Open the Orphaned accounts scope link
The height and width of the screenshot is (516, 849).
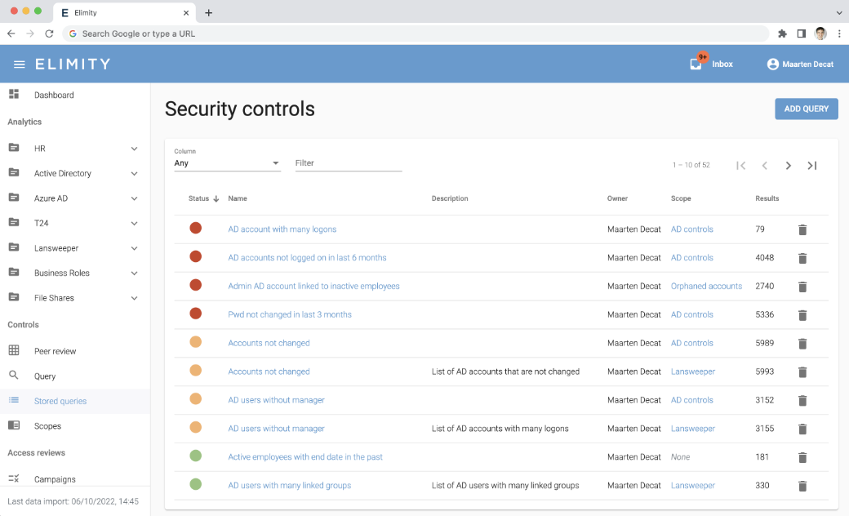pyautogui.click(x=706, y=286)
